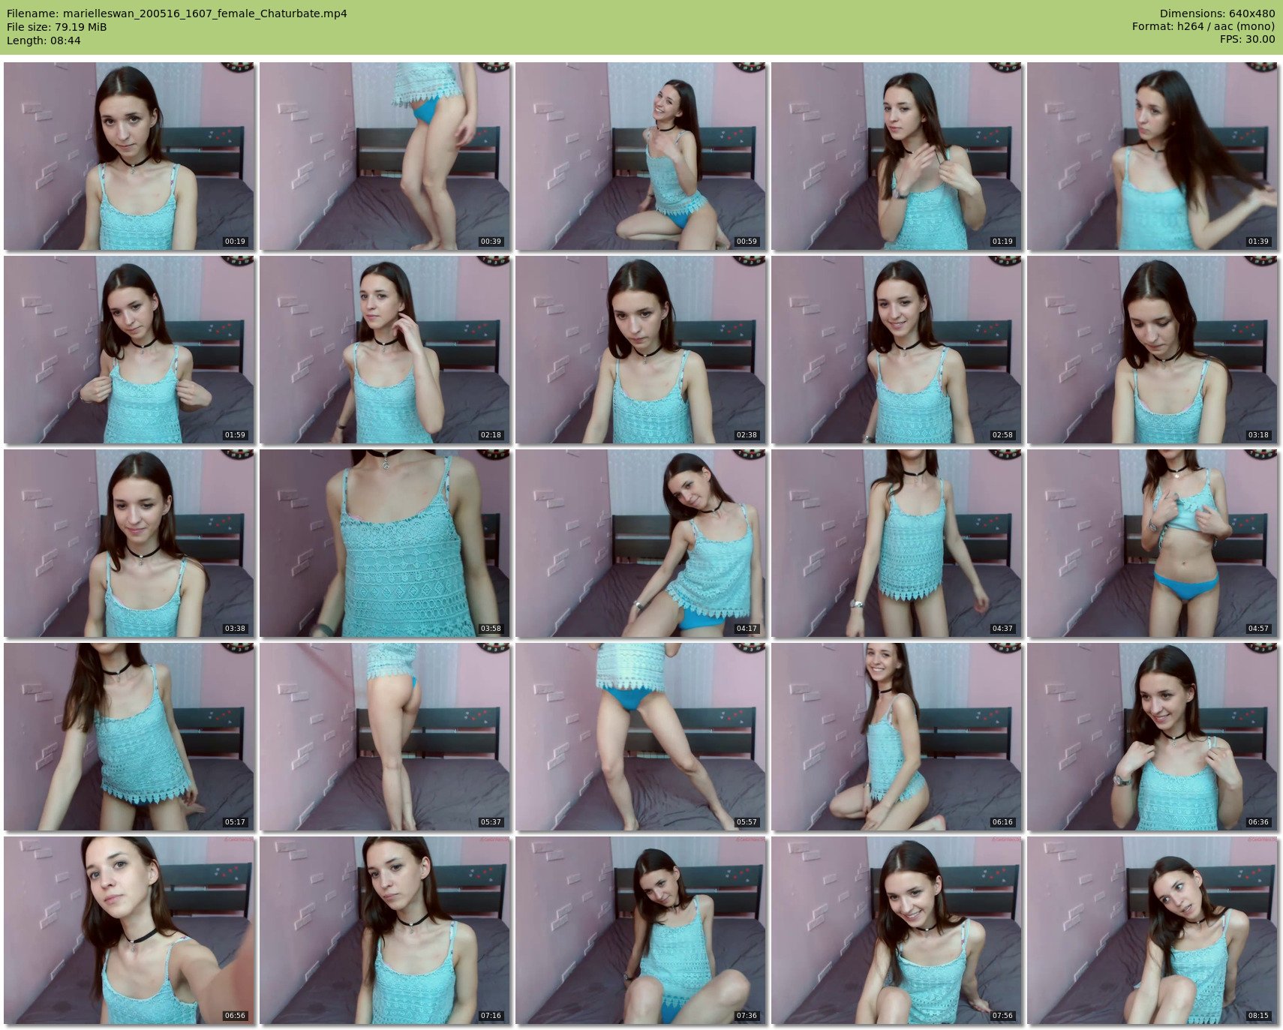This screenshot has width=1283, height=1030.
Task: Choose the frame timestamped 06:36
Action: point(1152,737)
